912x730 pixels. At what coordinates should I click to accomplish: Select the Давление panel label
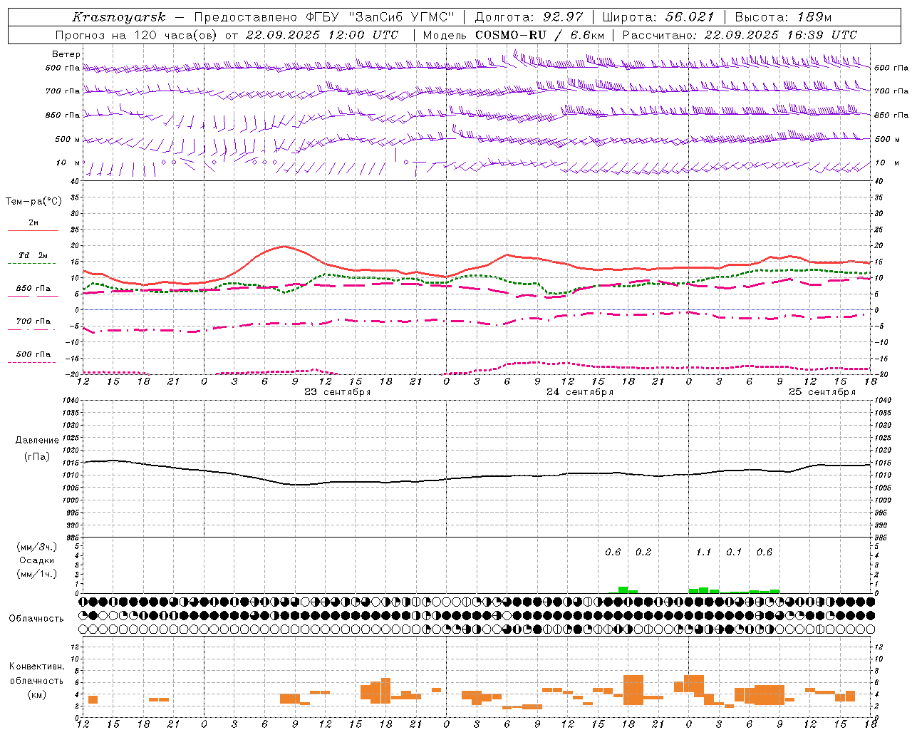(37, 441)
